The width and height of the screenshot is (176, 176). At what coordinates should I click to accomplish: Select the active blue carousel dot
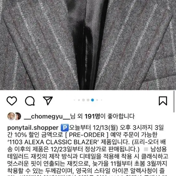[x=93, y=100]
